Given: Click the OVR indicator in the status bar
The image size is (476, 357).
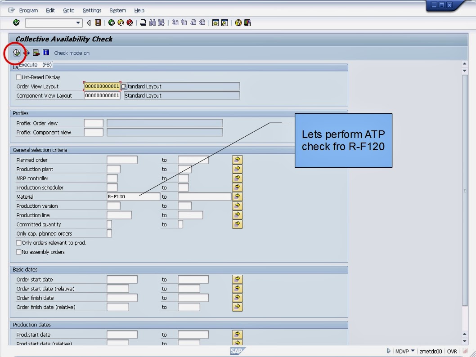Looking at the screenshot, I should [x=452, y=351].
